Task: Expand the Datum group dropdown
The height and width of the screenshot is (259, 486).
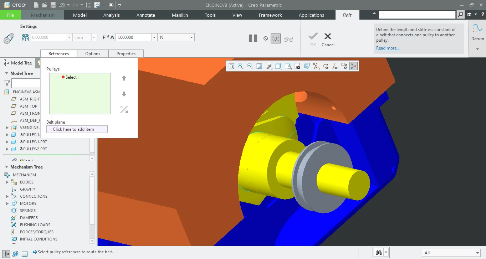Action: coord(477,49)
